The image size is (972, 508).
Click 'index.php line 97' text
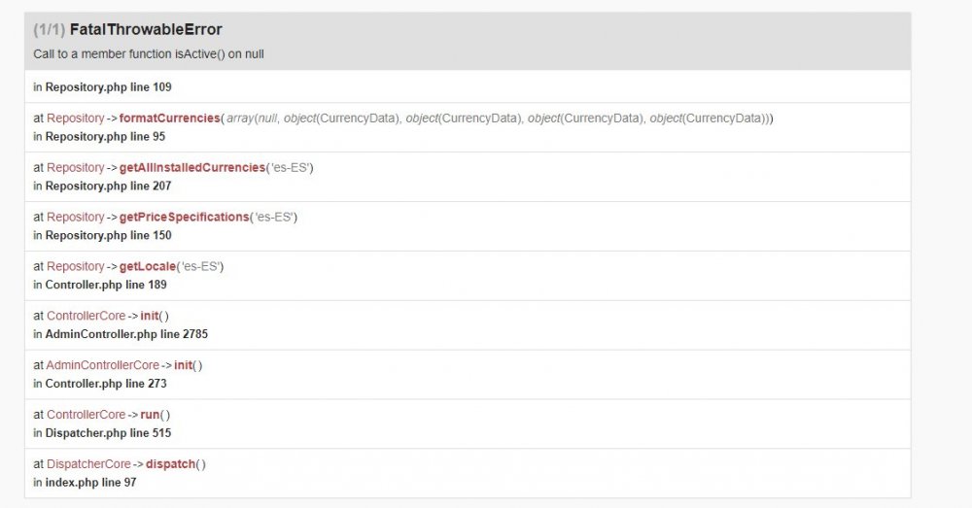(90, 483)
